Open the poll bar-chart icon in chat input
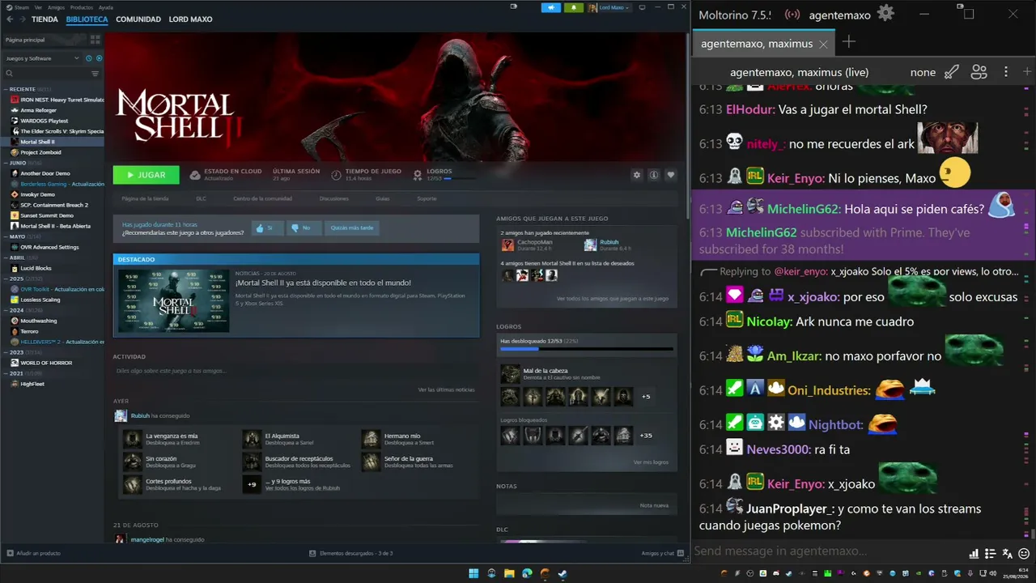The height and width of the screenshot is (583, 1036). click(x=974, y=554)
